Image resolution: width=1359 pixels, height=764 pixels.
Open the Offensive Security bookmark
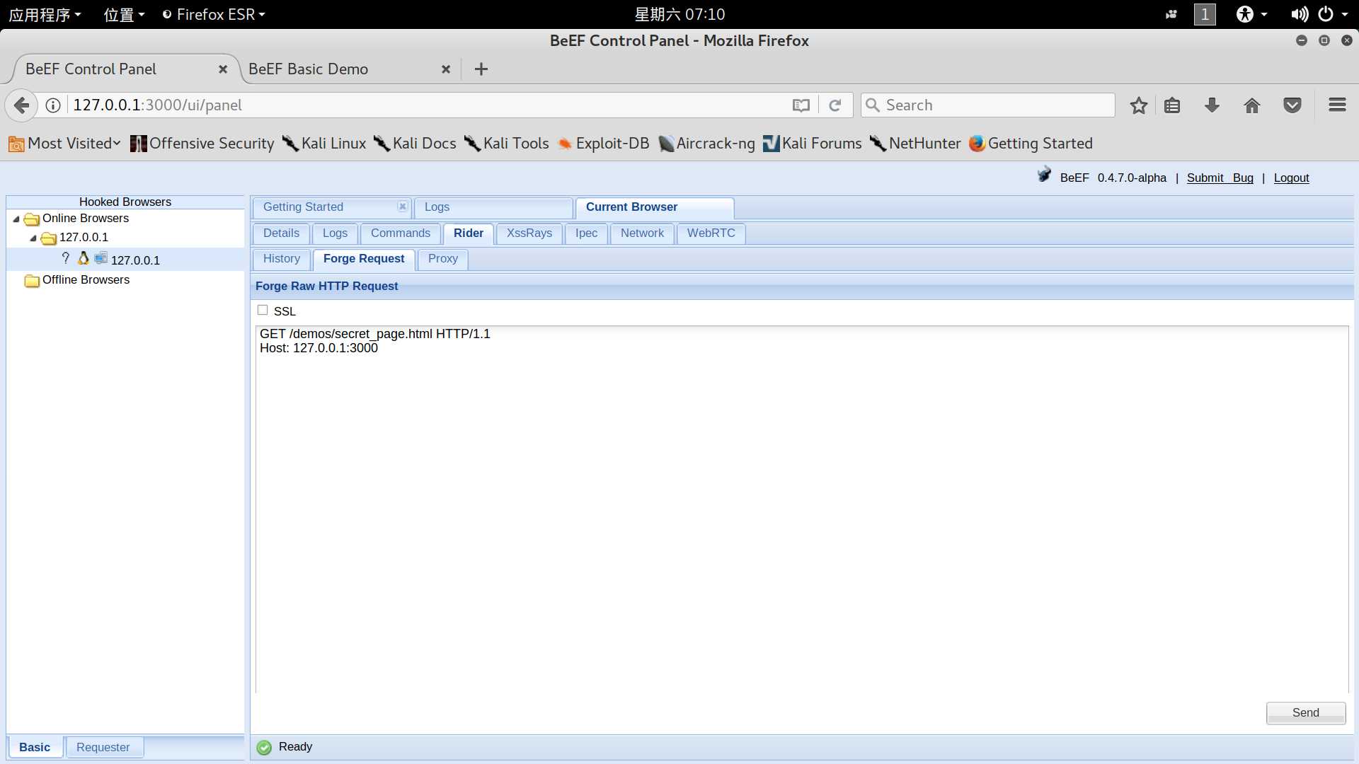pos(202,144)
